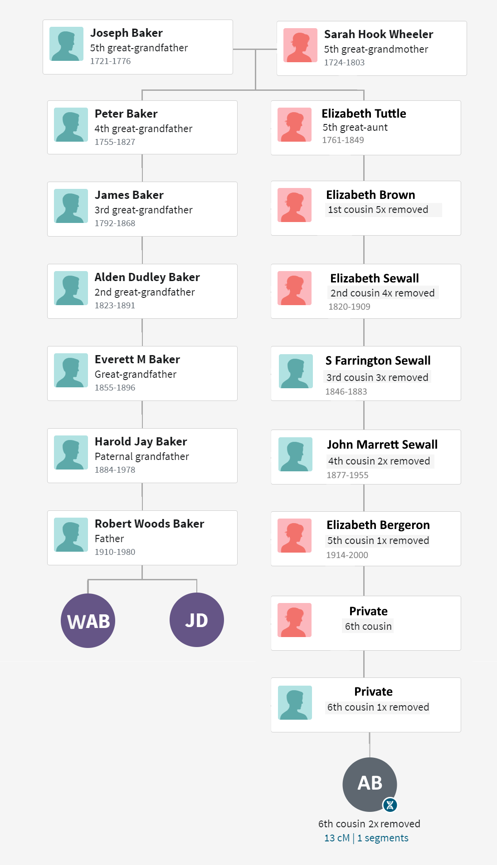Open Elizabeth Brown's name link

(370, 195)
